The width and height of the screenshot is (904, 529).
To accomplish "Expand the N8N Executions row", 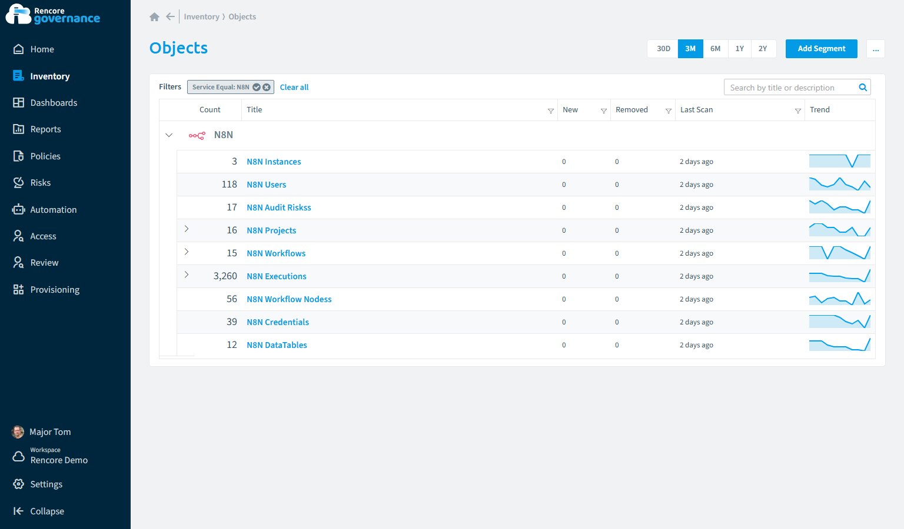I will pos(187,274).
